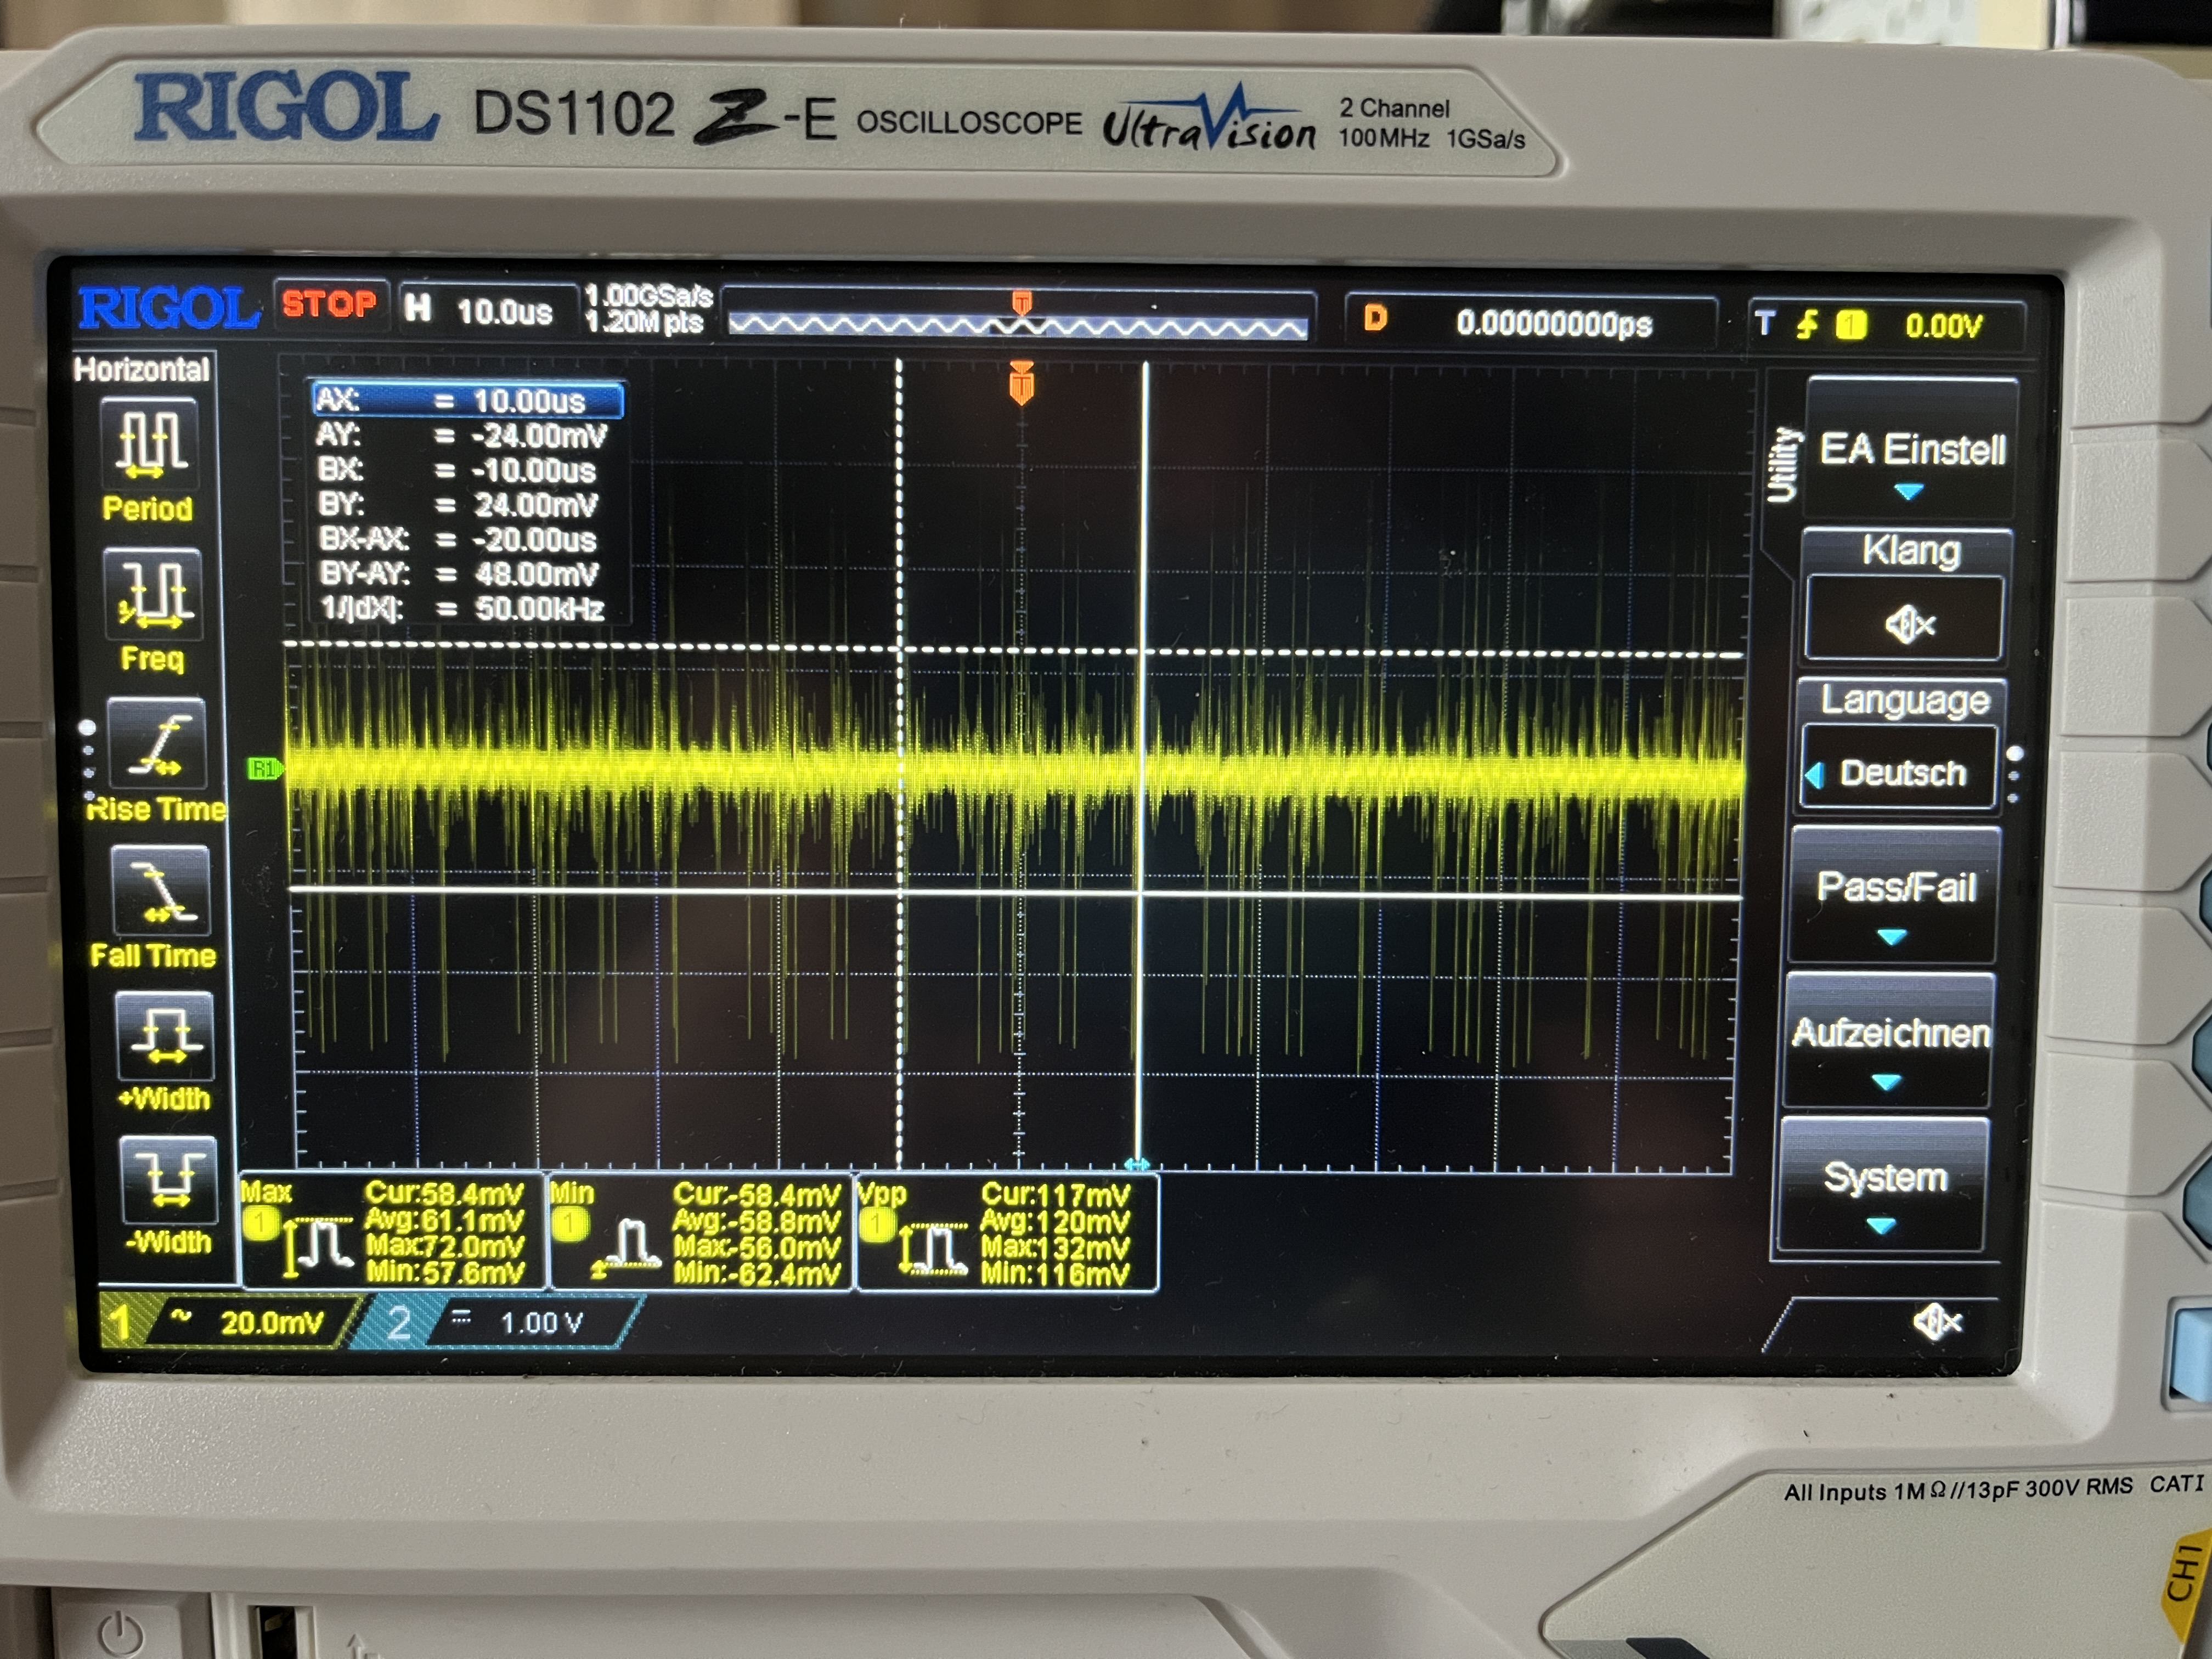This screenshot has height=1659, width=2212.
Task: Click the waveform memory position bar
Action: click(1017, 323)
